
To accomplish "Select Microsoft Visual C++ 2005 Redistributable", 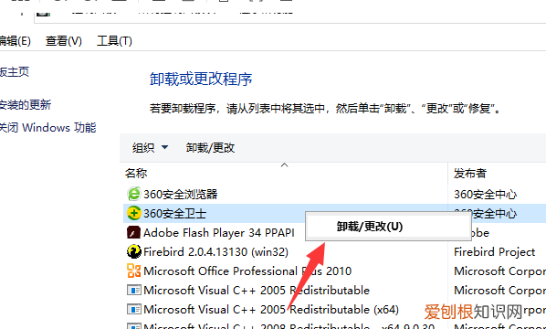I will [257, 290].
